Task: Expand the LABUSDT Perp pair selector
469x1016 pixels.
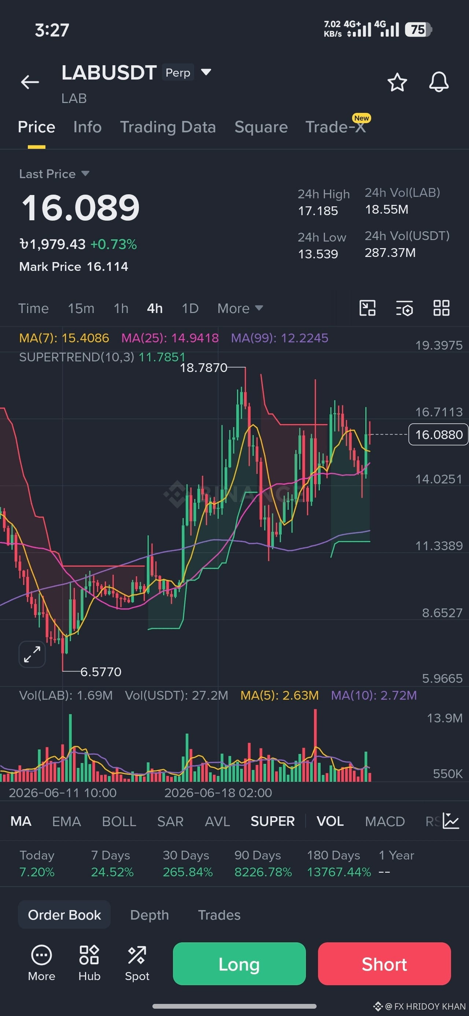Action: (206, 72)
